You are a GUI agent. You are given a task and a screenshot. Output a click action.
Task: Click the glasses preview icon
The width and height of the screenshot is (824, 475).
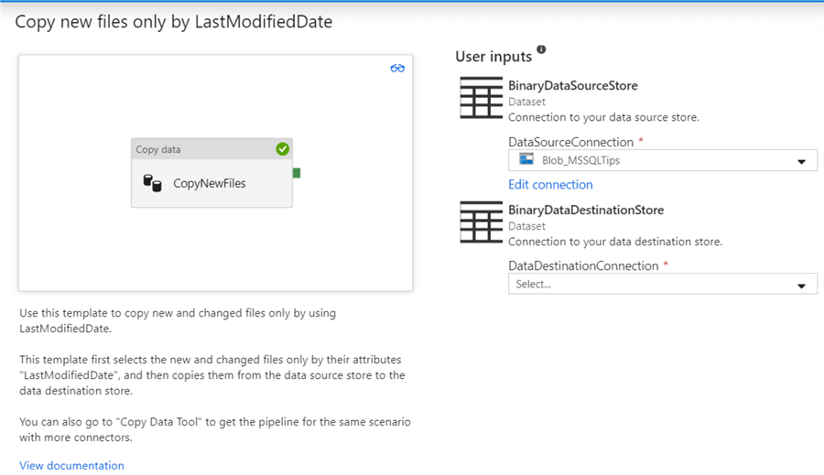[397, 68]
